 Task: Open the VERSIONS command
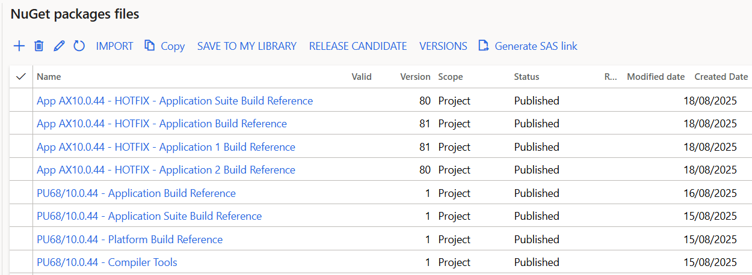443,46
